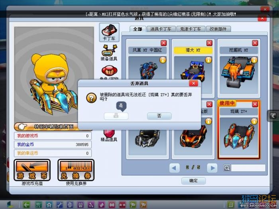
Task: Expand the side panel arrow on right edge
Action: [x=273, y=116]
